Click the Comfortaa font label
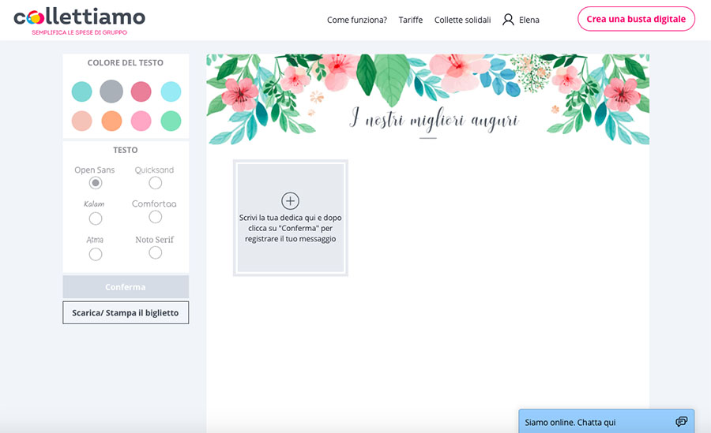711x433 pixels. pyautogui.click(x=154, y=203)
